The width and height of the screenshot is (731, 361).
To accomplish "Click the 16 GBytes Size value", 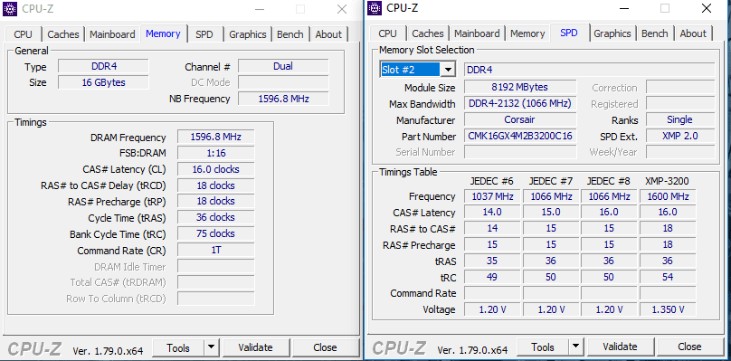I will 103,82.
